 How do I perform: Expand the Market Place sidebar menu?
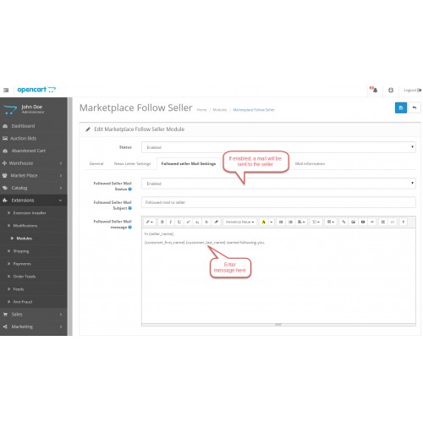pos(34,176)
